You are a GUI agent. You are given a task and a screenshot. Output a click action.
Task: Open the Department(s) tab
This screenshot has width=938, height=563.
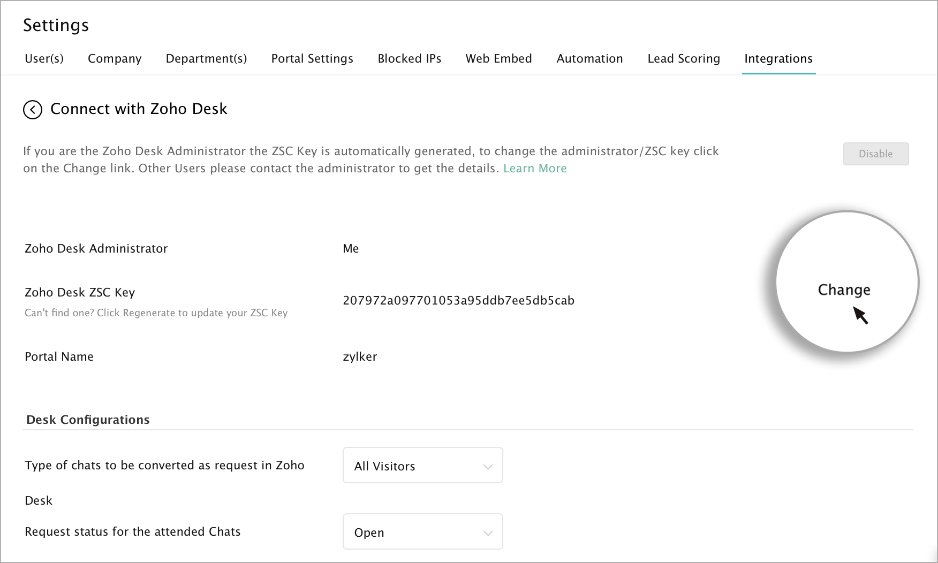(x=206, y=58)
